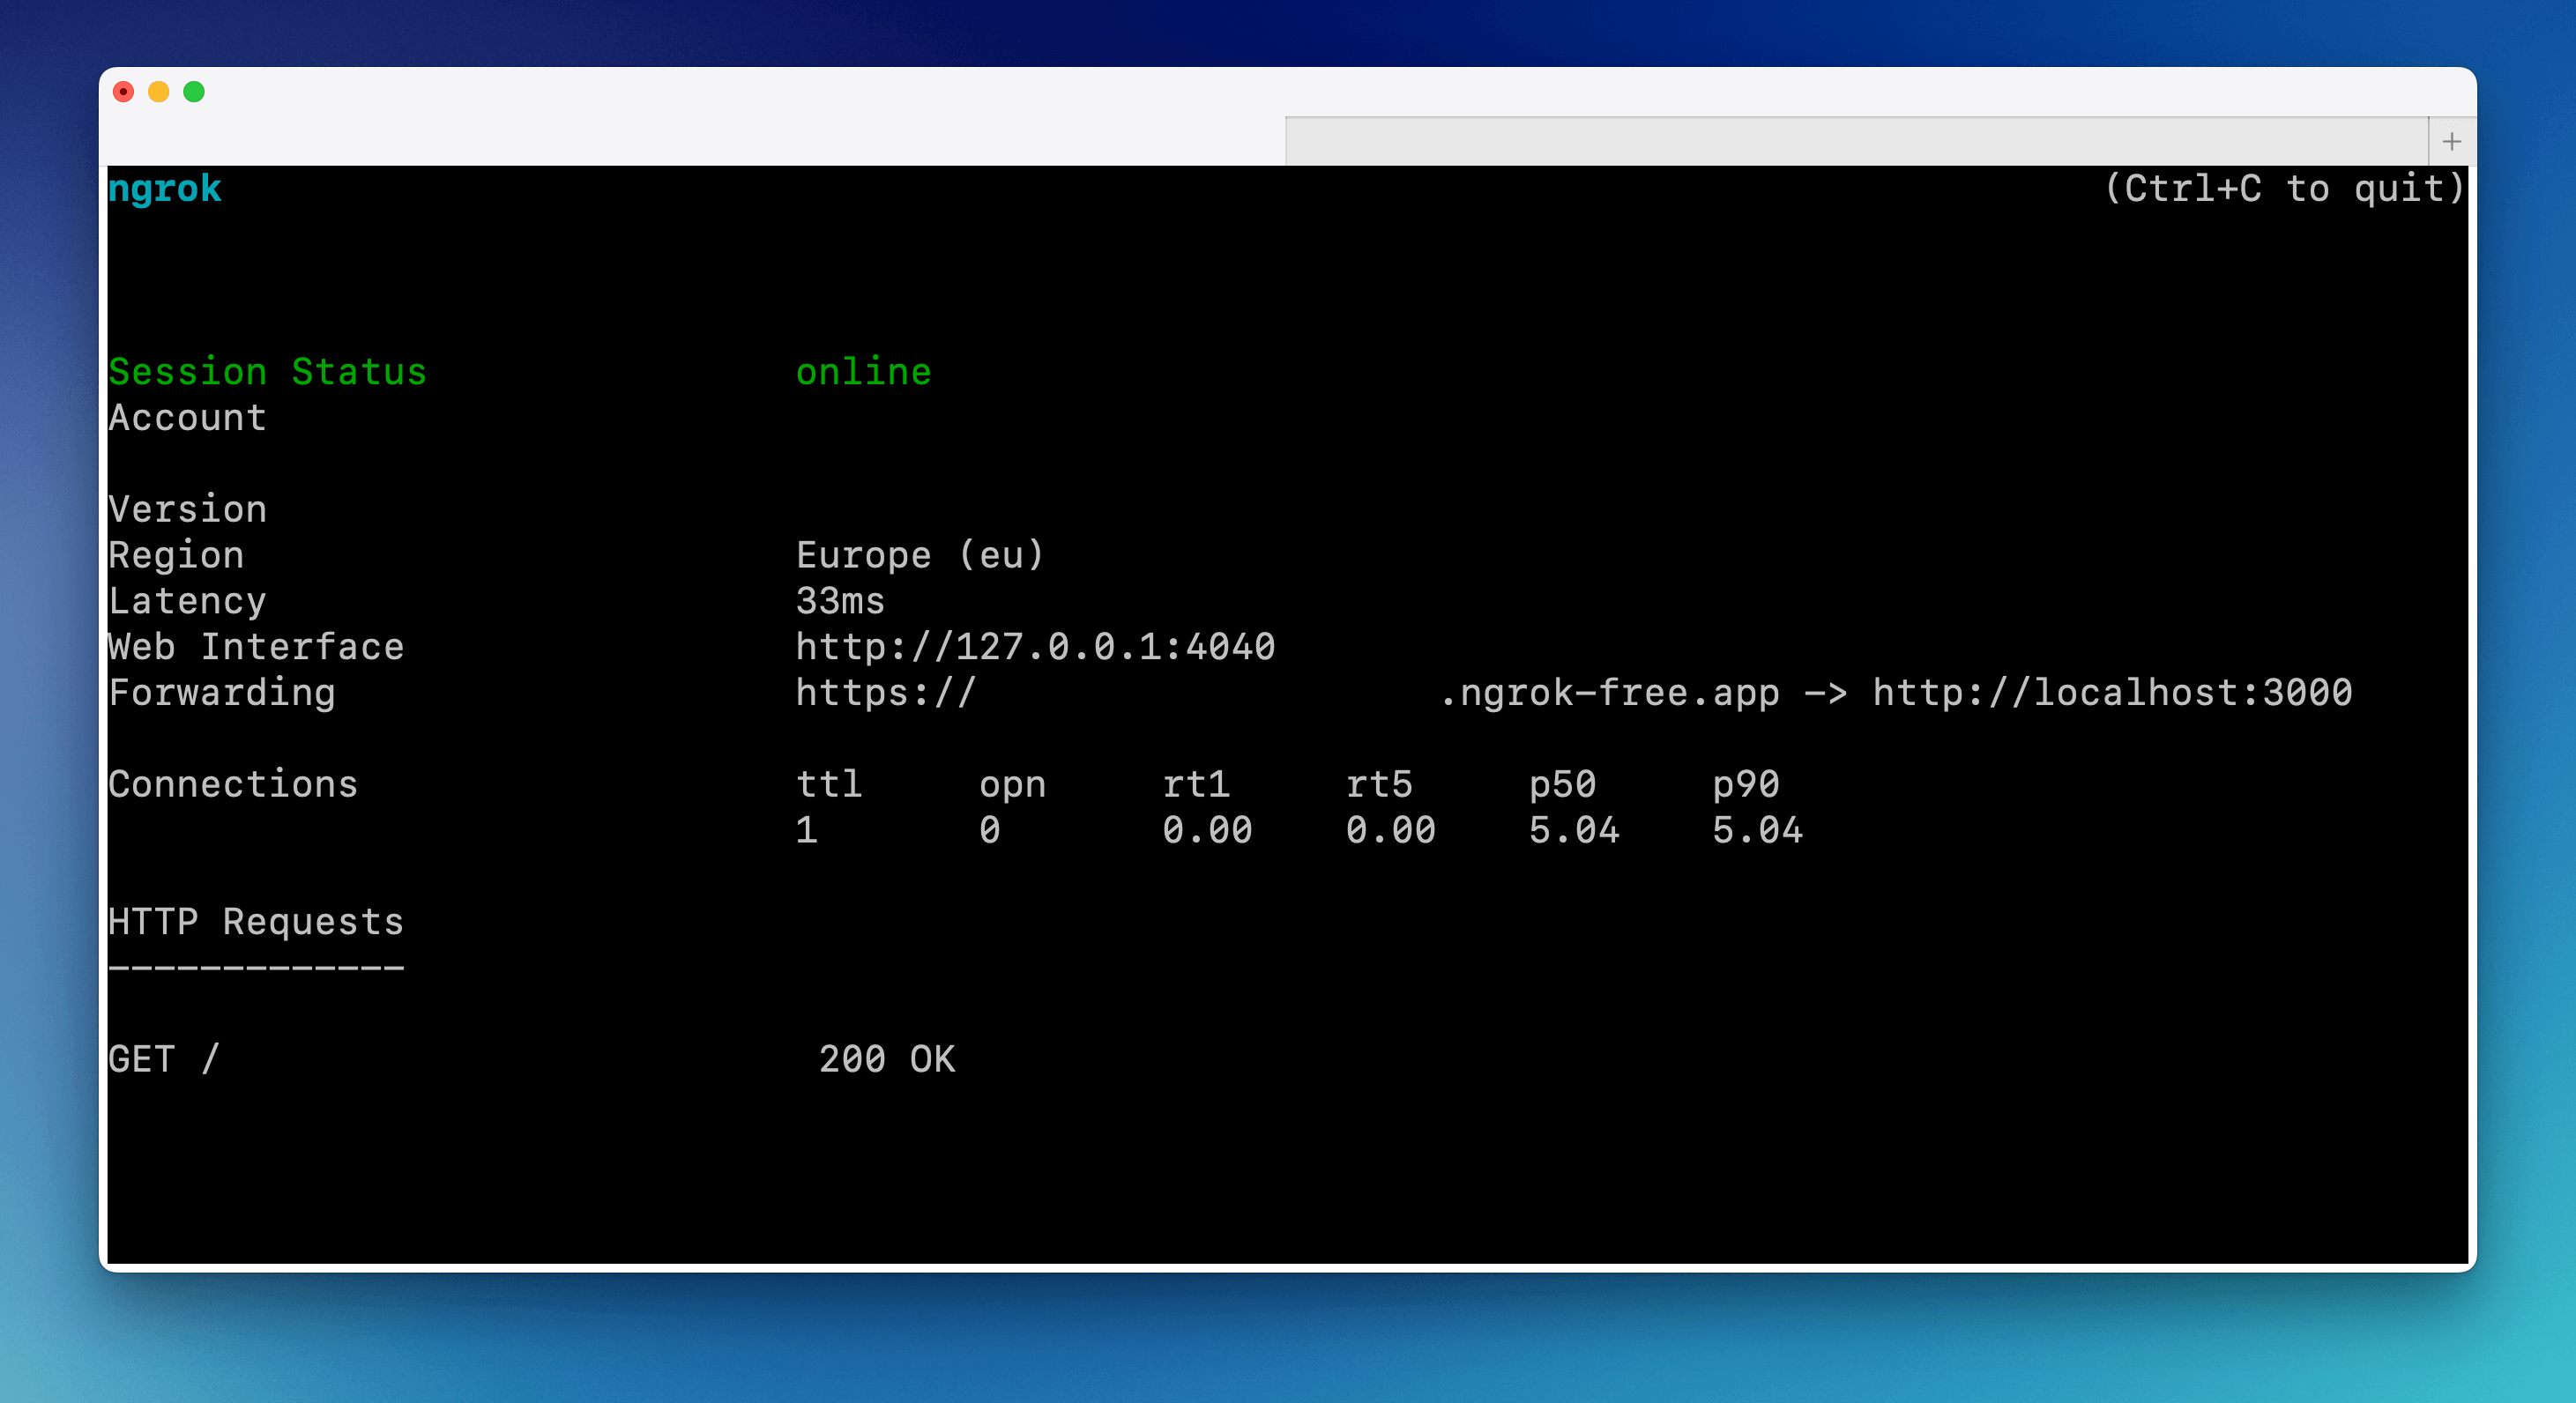Open a new terminal tab with plus icon
This screenshot has width=2576, height=1403.
[2451, 141]
